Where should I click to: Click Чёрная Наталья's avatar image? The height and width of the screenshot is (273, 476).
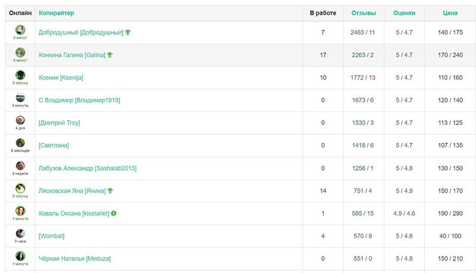(x=20, y=256)
